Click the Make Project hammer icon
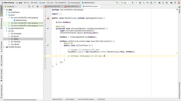Image resolution: width=181 pixels, height=101 pixels. 117,3
